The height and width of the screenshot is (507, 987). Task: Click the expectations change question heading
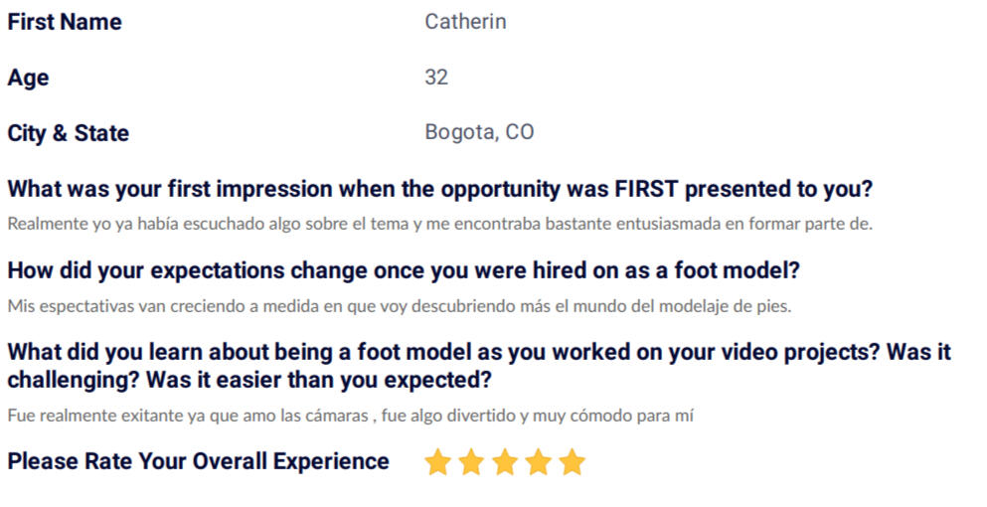[404, 270]
